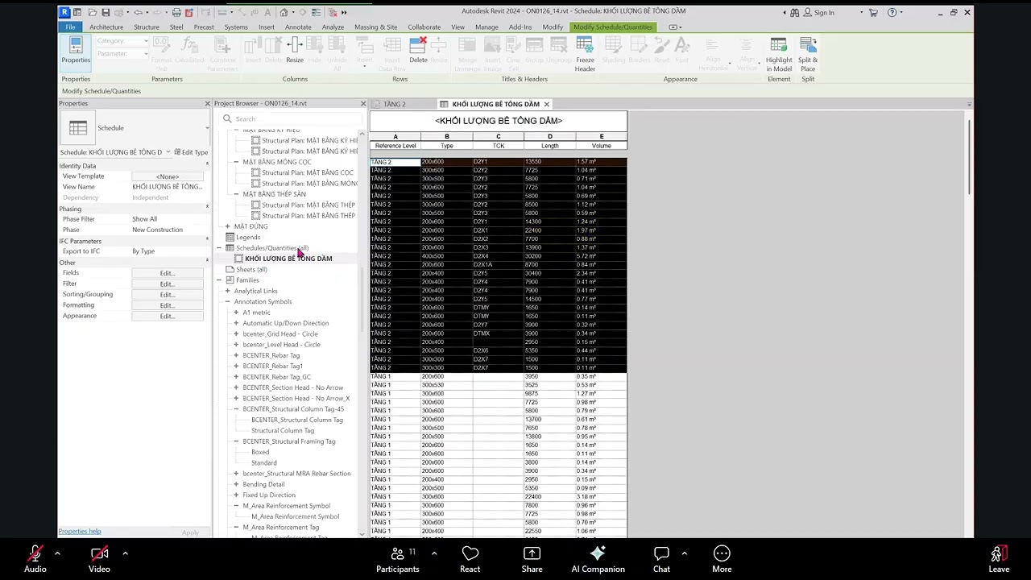This screenshot has width=1031, height=580.
Task: Click the Schedule type icon in Properties panel
Action: pyautogui.click(x=78, y=128)
